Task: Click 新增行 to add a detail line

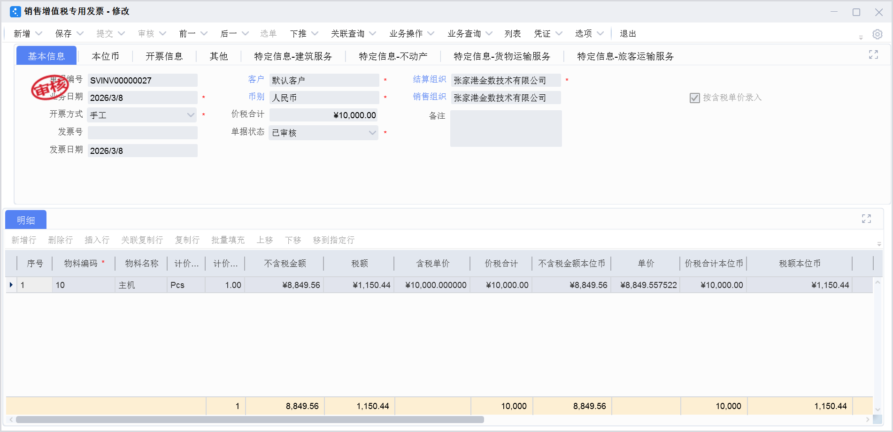Action: click(x=24, y=240)
